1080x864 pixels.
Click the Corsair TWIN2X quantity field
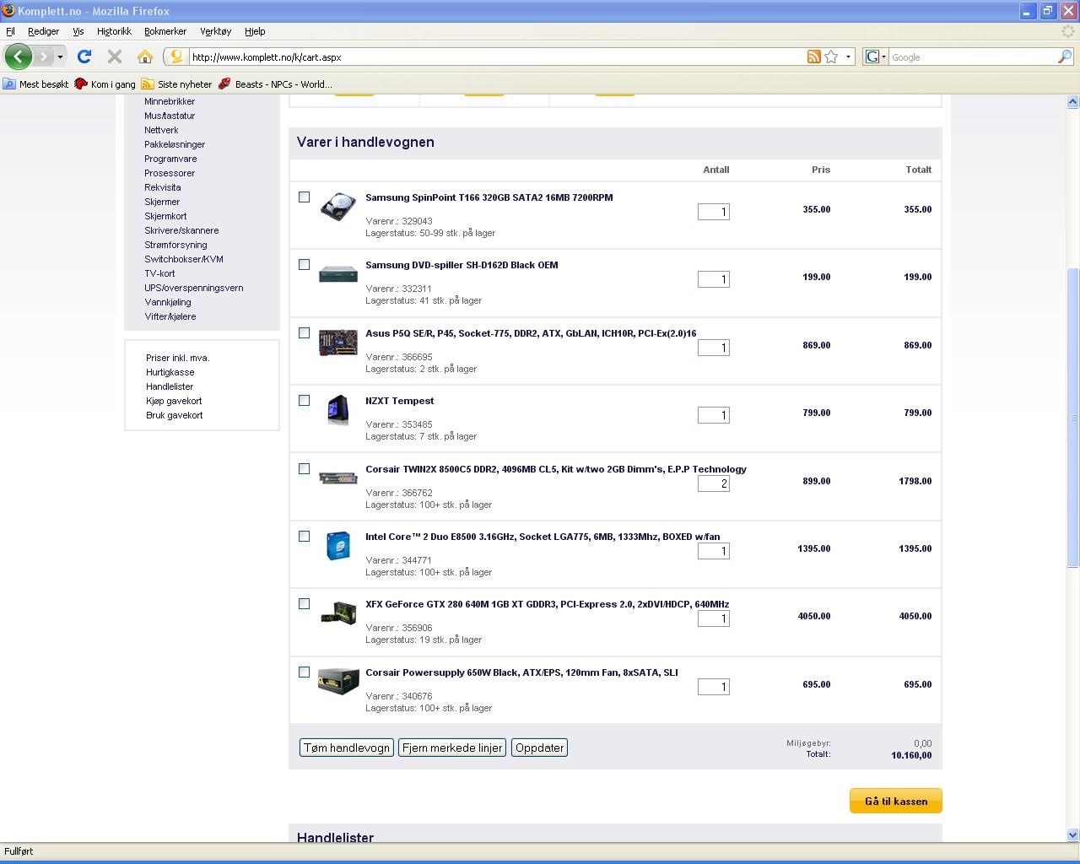(x=713, y=483)
